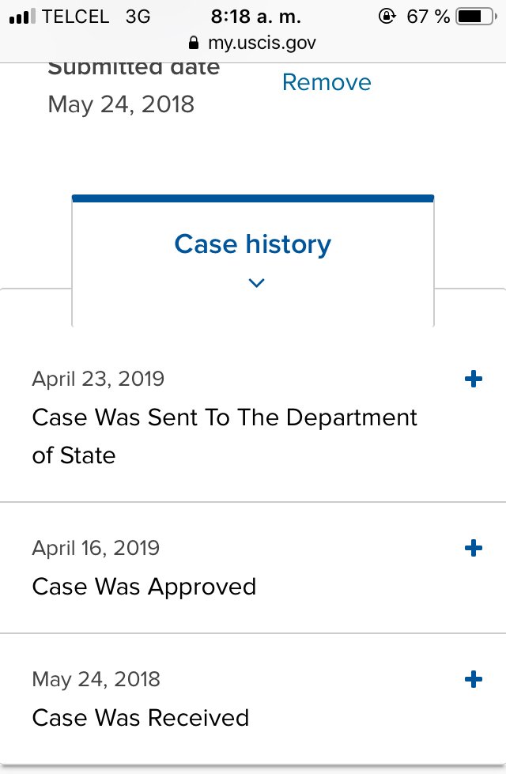This screenshot has height=774, width=506.
Task: Tap the April 16, 2019 date label
Action: (x=96, y=548)
